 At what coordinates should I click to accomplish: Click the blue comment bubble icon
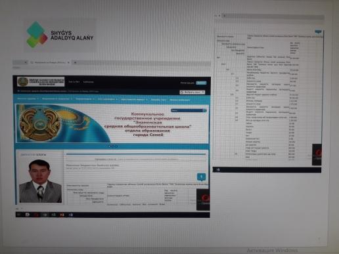(201, 177)
